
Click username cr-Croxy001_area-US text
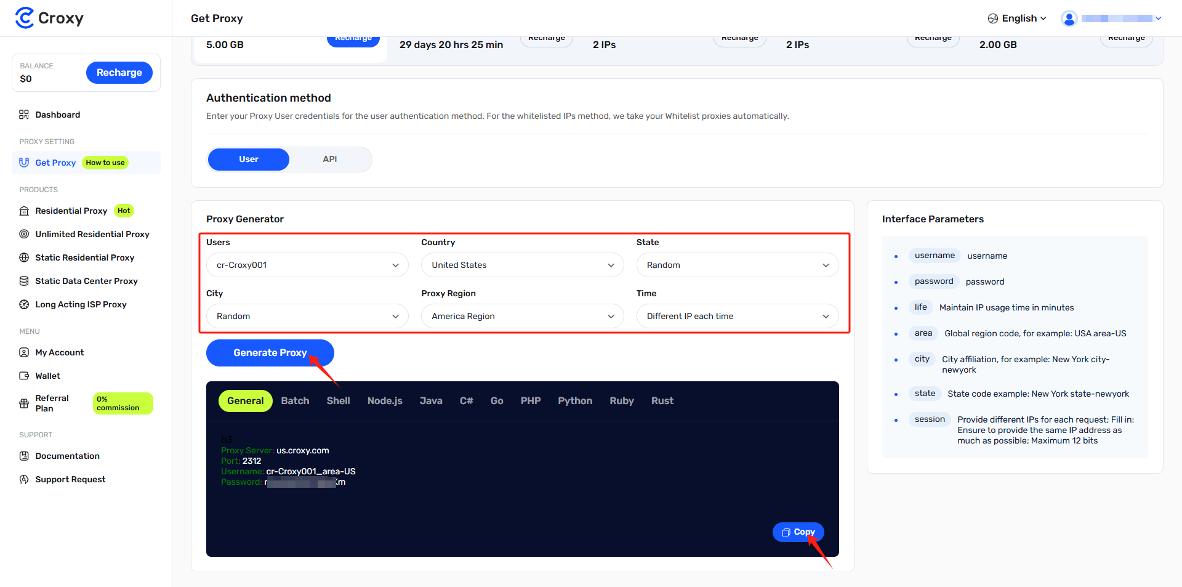[311, 471]
